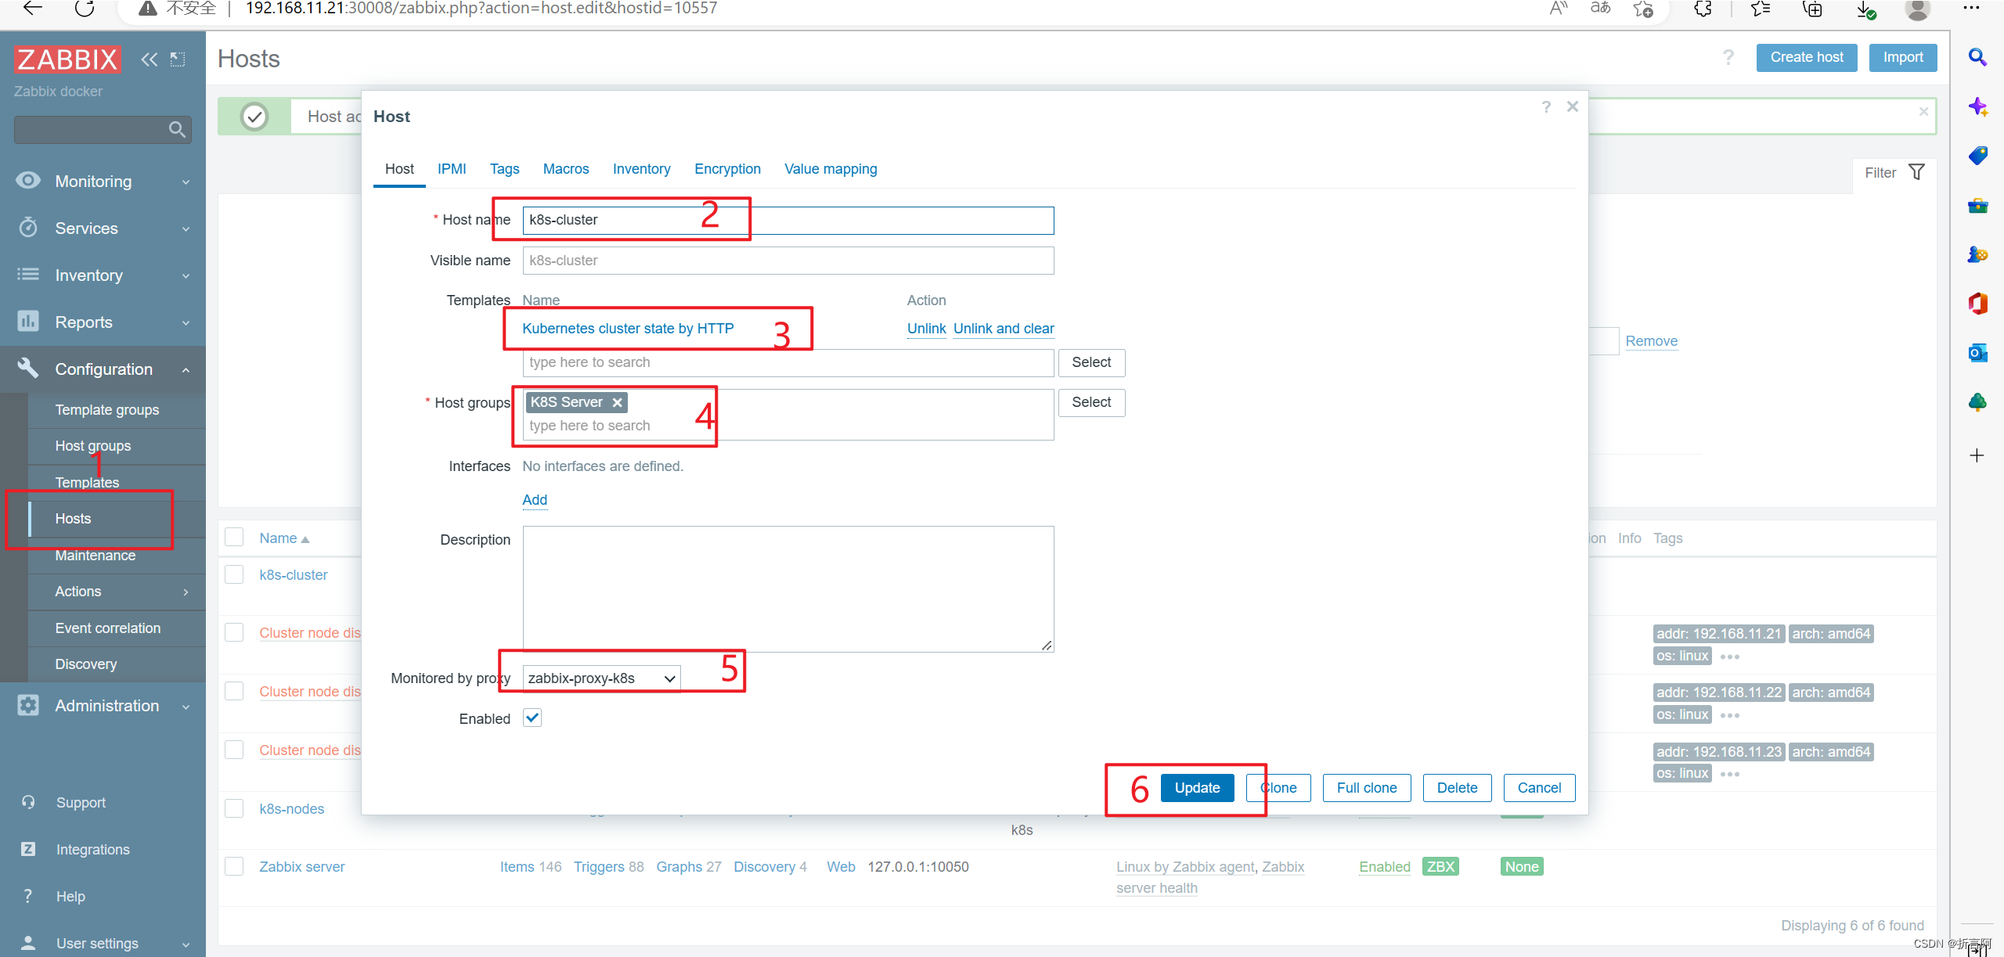Image resolution: width=2004 pixels, height=957 pixels.
Task: Check the second Cluster node row checkbox
Action: (x=234, y=691)
